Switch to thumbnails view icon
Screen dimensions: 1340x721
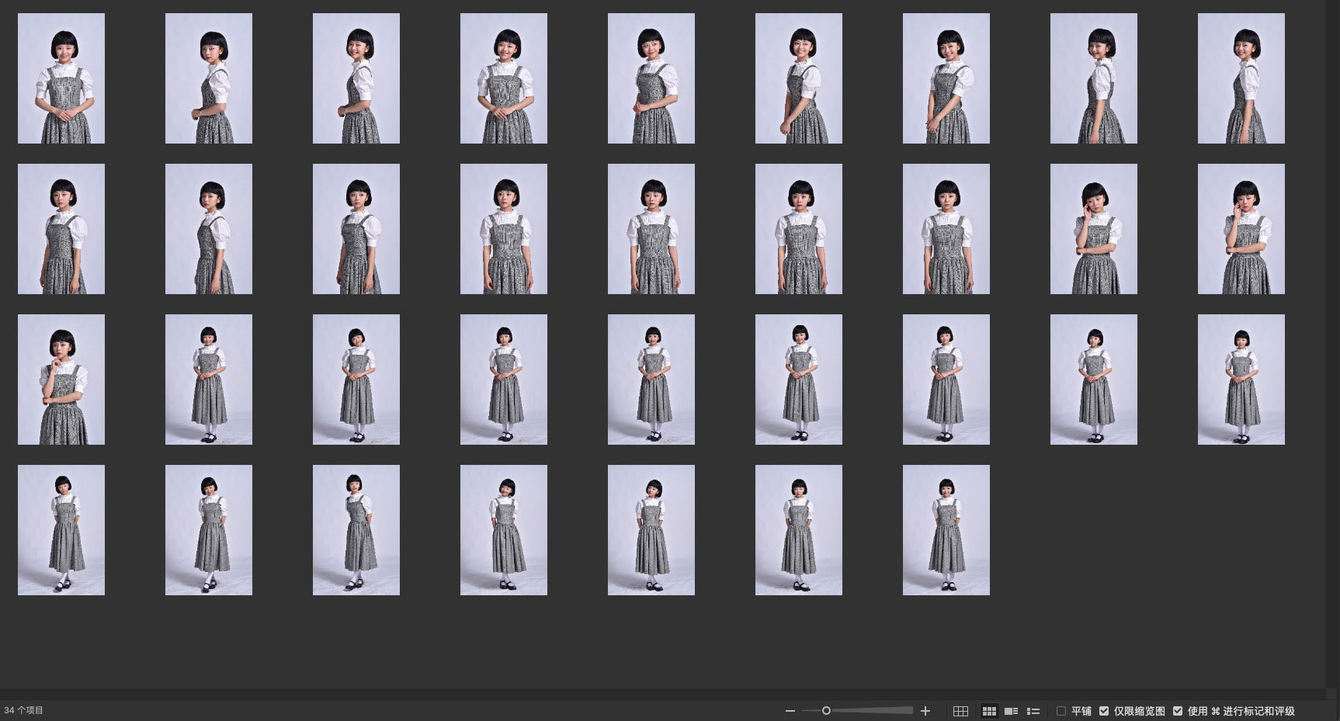point(989,711)
